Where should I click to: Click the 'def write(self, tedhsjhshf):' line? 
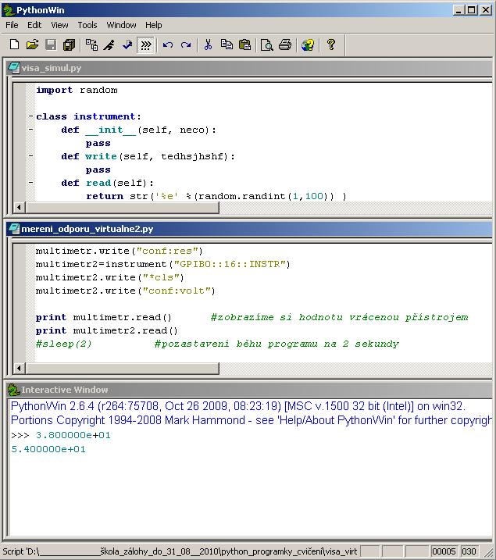(x=148, y=156)
